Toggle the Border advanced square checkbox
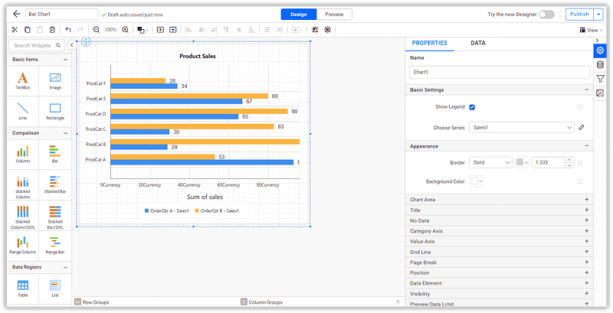This screenshot has width=613, height=313. tap(580, 163)
